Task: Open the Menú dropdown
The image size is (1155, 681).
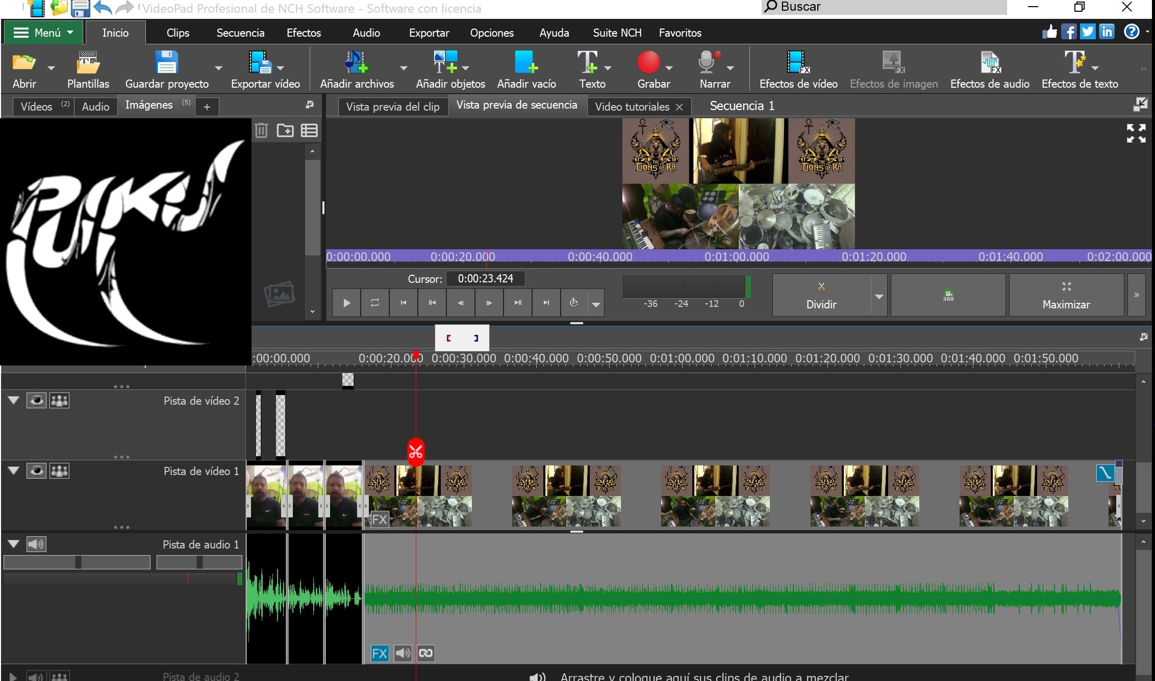Action: tap(43, 33)
